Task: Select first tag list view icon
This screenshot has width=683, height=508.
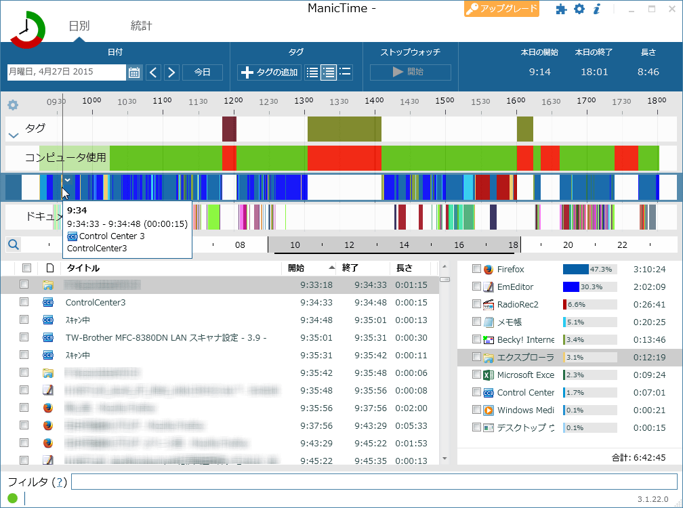Action: point(312,72)
